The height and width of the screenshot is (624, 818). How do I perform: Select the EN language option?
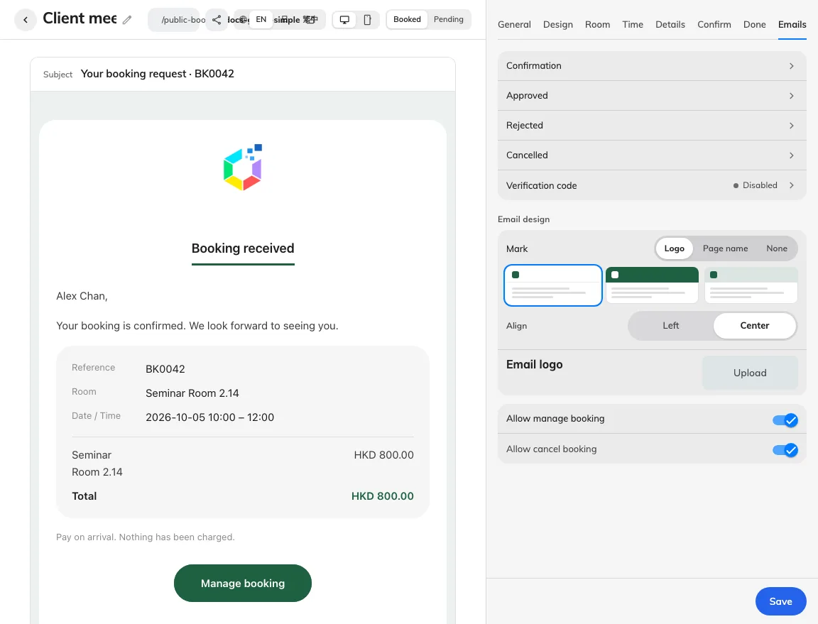[261, 19]
